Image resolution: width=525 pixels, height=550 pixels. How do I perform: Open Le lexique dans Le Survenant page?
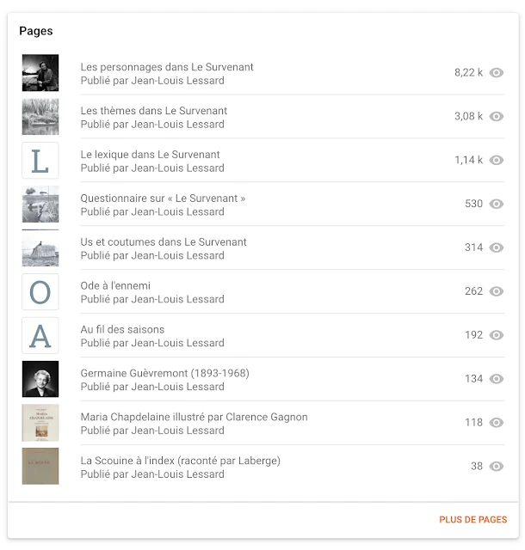(150, 155)
